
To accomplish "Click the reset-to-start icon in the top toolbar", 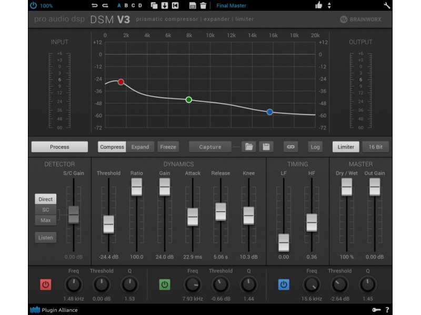I will coord(175,5).
